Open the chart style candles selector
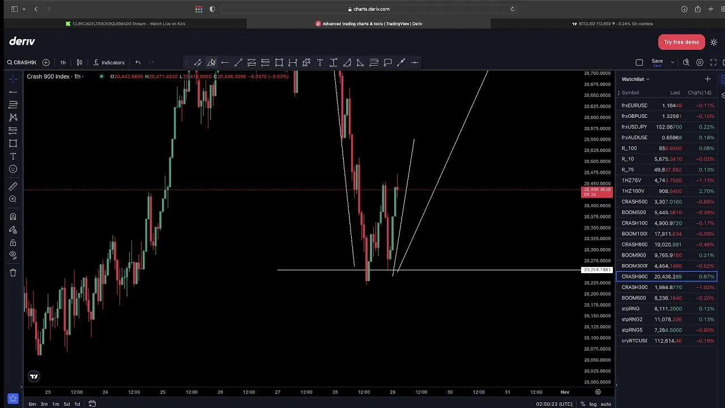The image size is (725, 408). tap(79, 62)
